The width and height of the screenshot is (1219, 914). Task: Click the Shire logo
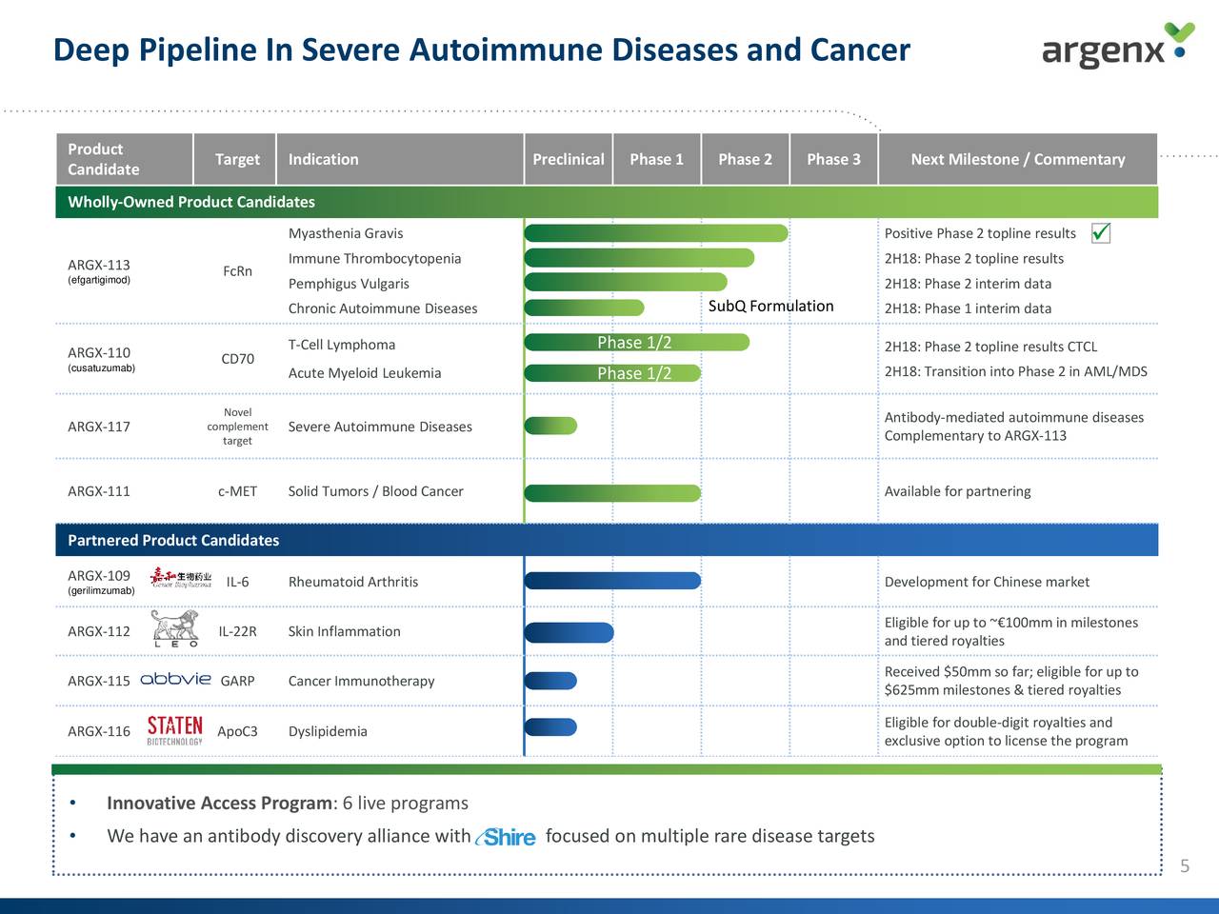(x=506, y=837)
